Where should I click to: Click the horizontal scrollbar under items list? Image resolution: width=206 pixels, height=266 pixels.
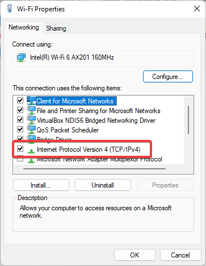94,169
